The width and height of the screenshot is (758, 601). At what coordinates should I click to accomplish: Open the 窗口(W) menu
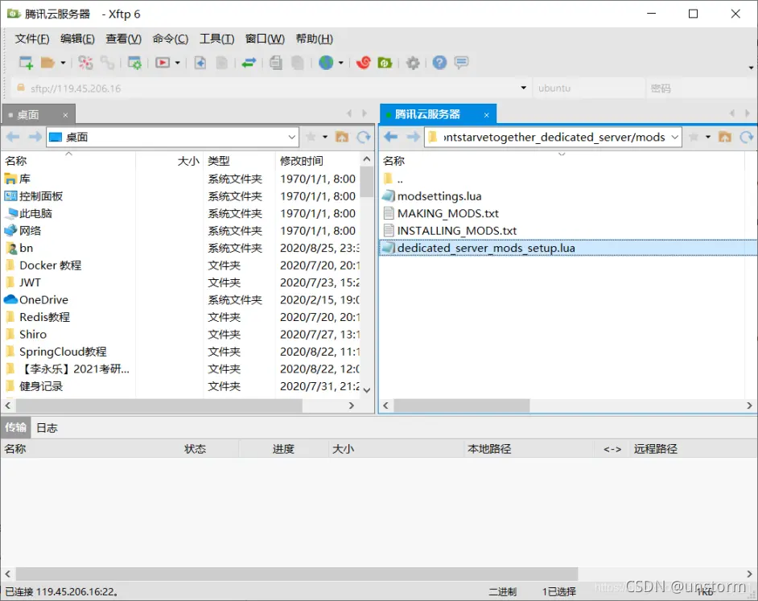pos(265,39)
